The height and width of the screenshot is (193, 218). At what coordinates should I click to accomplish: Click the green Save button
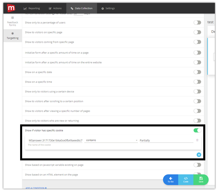(201, 180)
